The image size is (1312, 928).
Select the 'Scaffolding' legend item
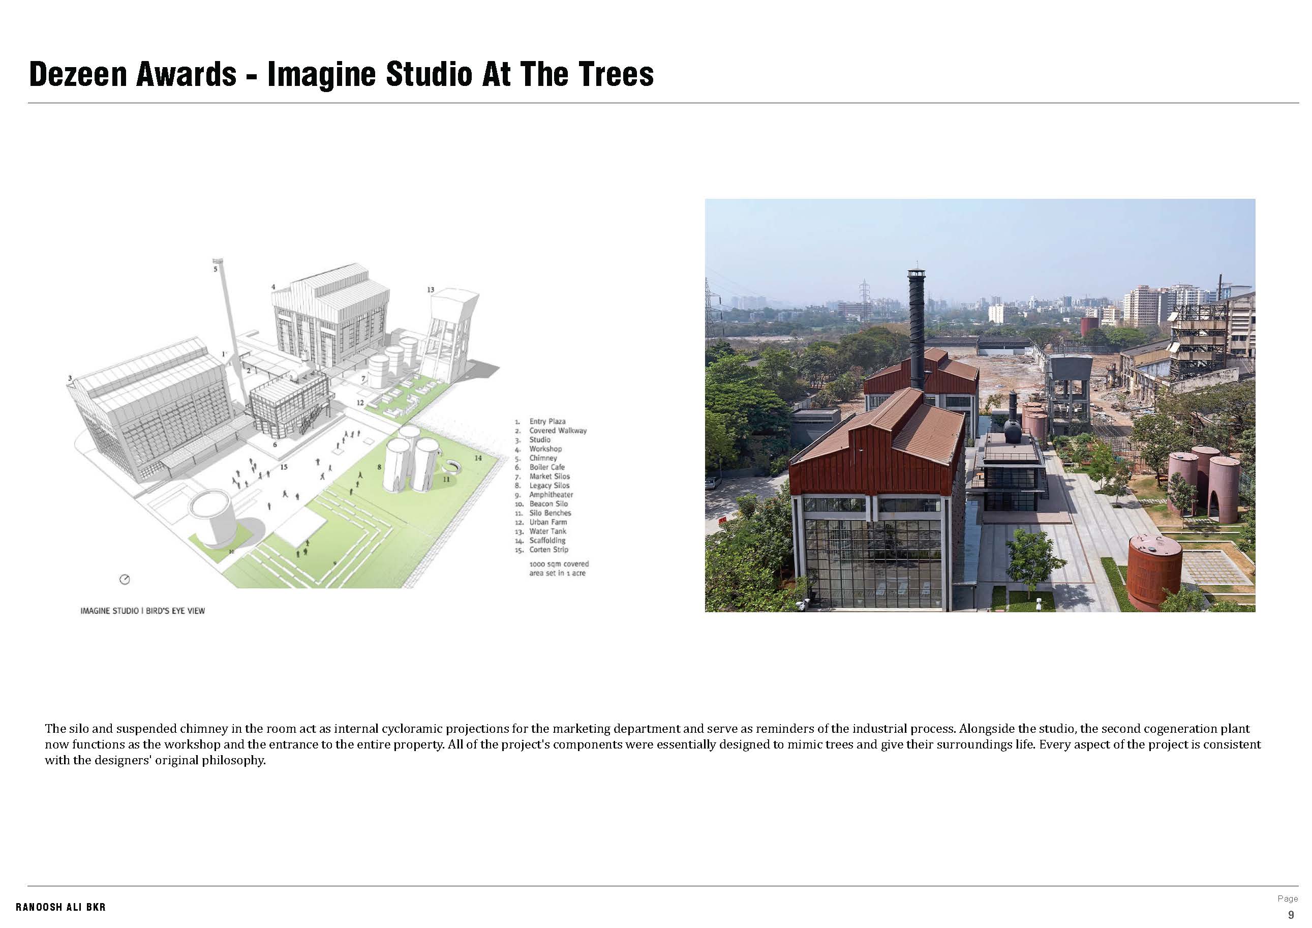(549, 541)
